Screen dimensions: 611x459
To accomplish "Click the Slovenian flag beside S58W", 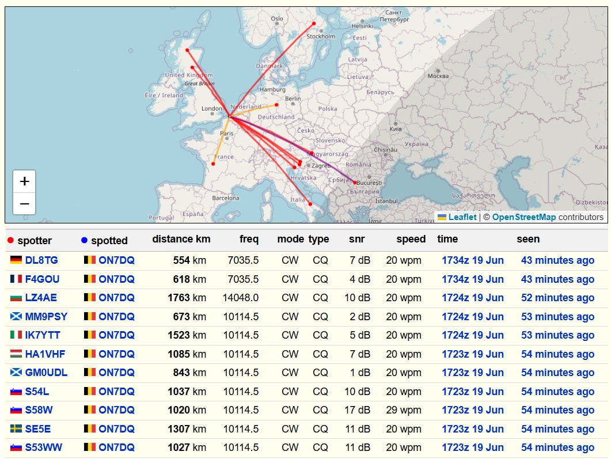I will point(16,409).
